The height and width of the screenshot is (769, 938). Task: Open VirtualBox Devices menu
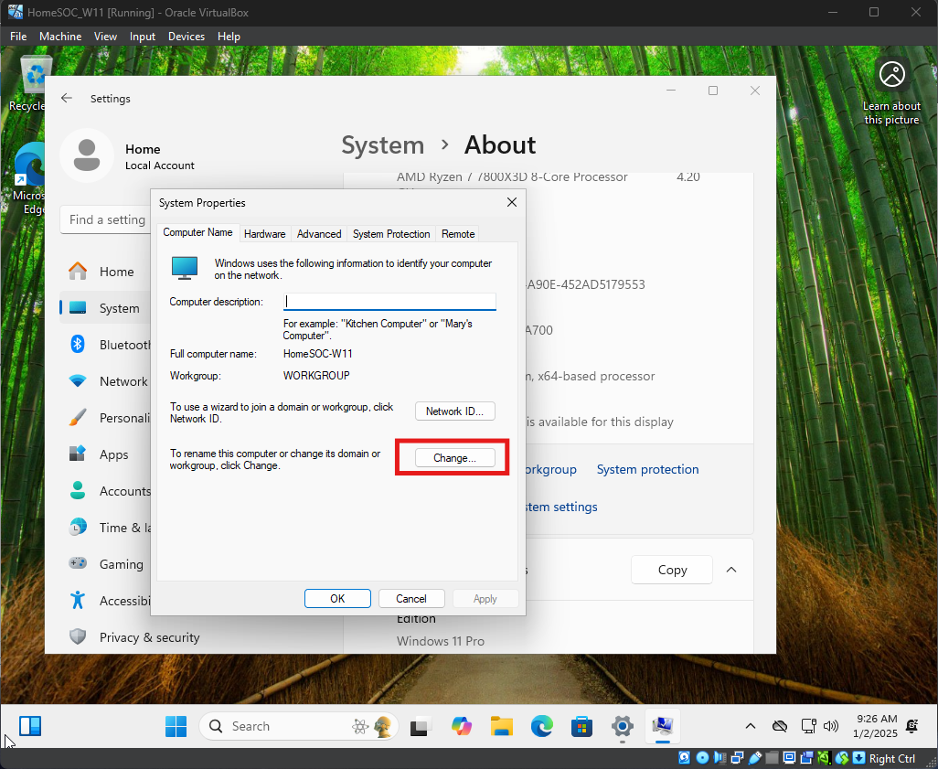186,37
